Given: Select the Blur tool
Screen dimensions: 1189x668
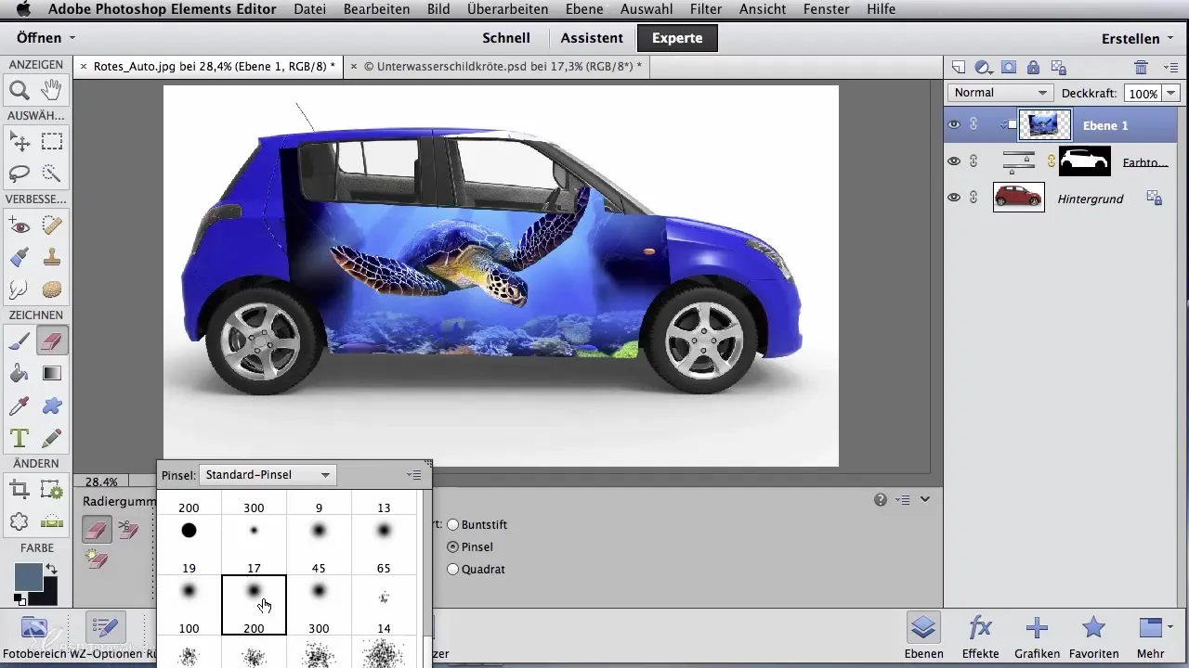Looking at the screenshot, I should click(20, 288).
